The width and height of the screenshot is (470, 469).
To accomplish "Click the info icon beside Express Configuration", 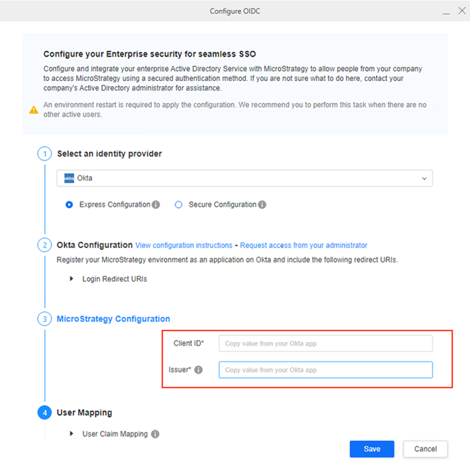I will point(156,204).
